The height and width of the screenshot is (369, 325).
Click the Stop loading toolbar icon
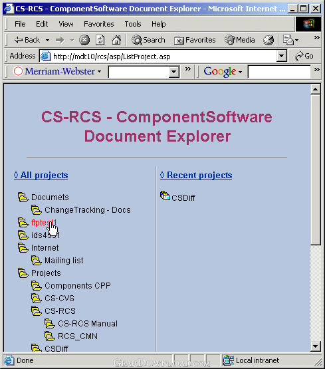(84, 40)
